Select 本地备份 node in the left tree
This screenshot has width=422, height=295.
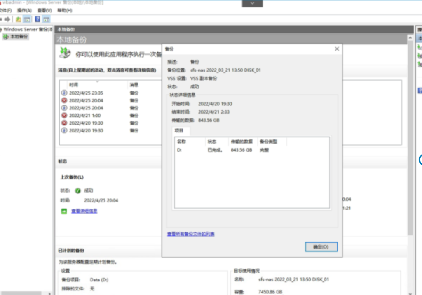pyautogui.click(x=19, y=37)
